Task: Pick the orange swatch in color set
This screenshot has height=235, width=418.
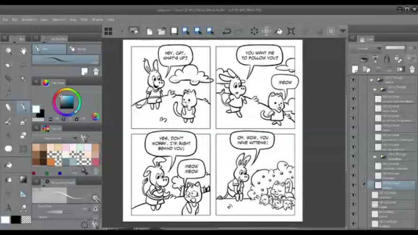Action: (x=50, y=162)
